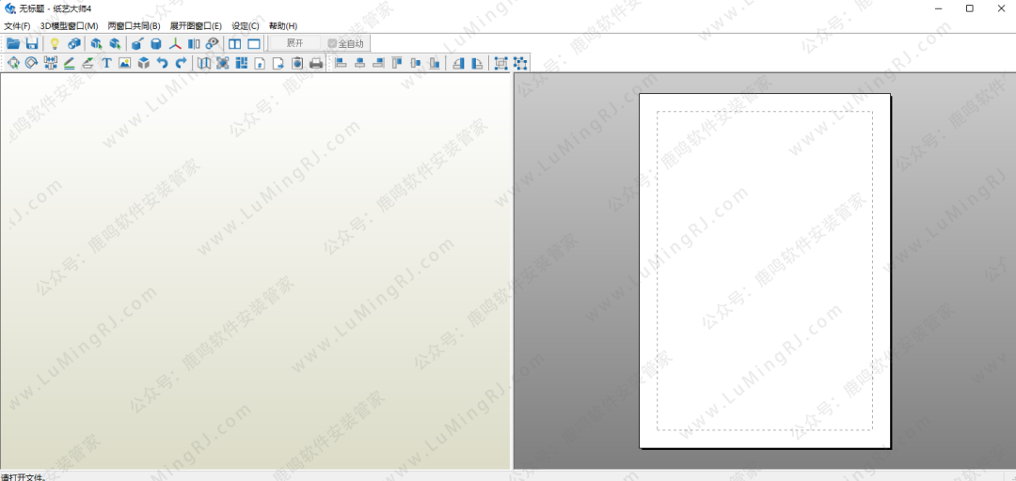
Task: Click the 3D axis icon
Action: (x=175, y=44)
